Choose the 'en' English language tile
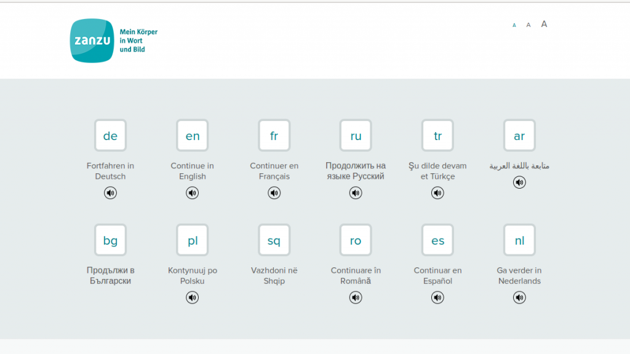 tap(193, 136)
